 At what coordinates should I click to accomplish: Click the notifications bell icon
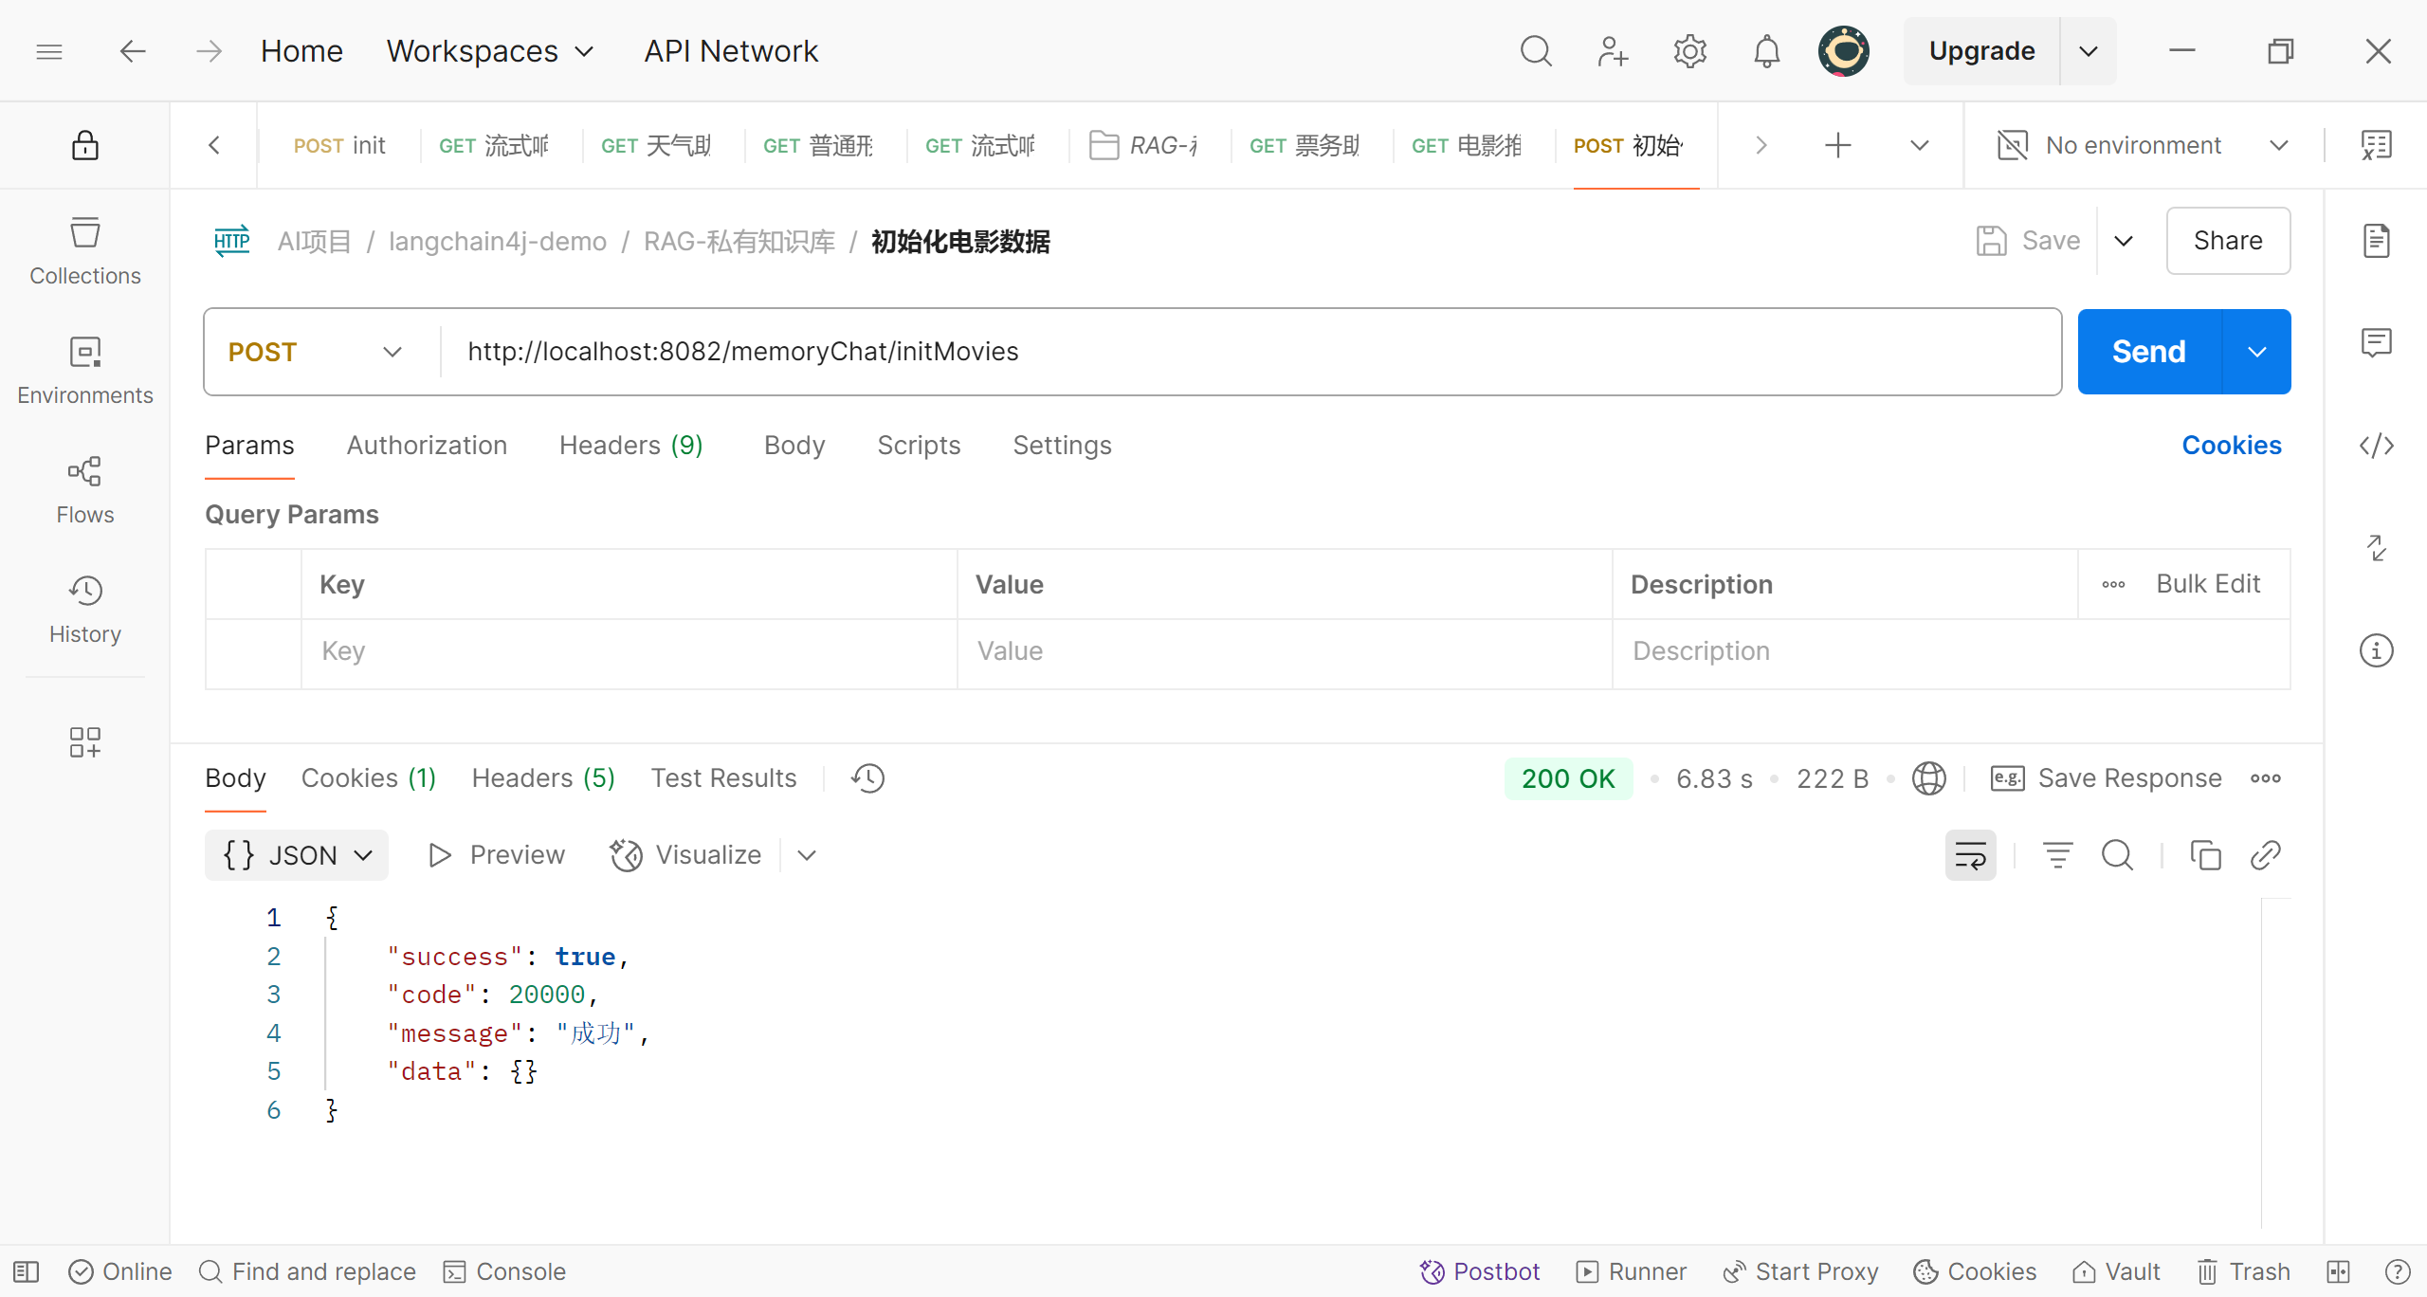pyautogui.click(x=1766, y=51)
